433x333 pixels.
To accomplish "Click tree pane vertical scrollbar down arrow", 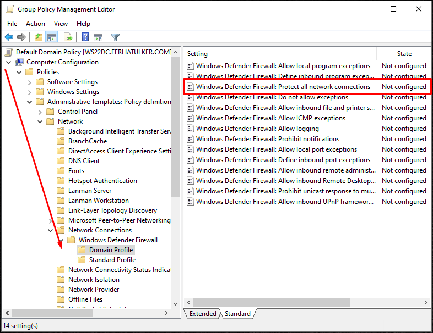I will pos(175,303).
